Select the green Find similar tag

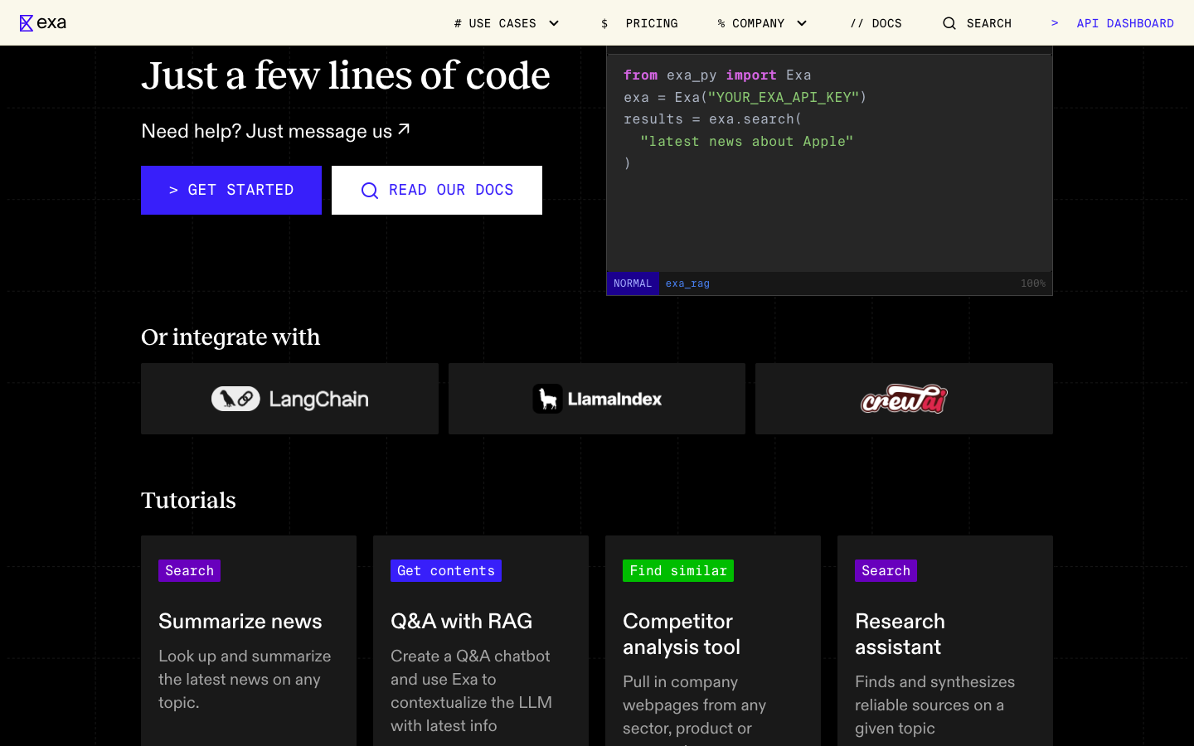pos(677,570)
